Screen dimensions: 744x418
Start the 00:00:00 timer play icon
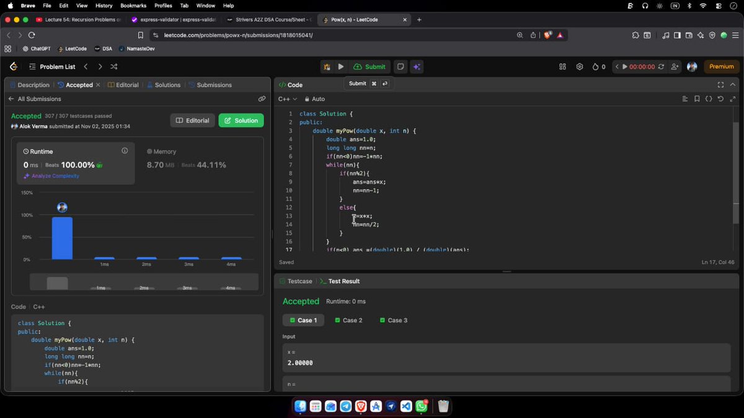[625, 66]
